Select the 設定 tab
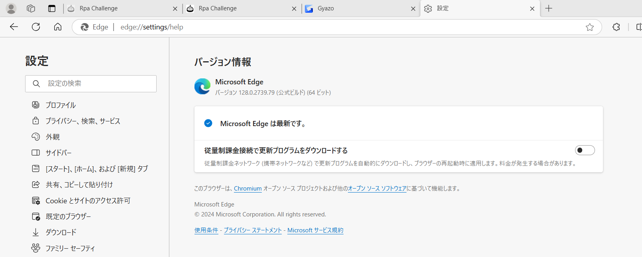 click(x=479, y=8)
